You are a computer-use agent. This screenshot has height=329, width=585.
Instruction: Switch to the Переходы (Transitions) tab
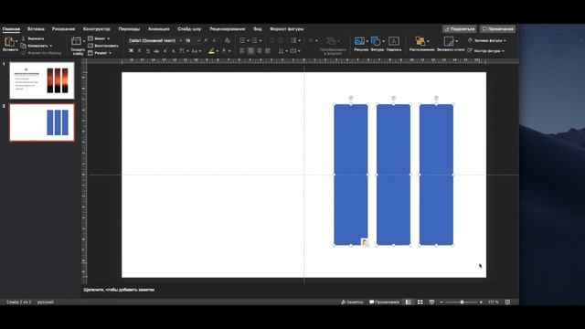[x=129, y=28]
